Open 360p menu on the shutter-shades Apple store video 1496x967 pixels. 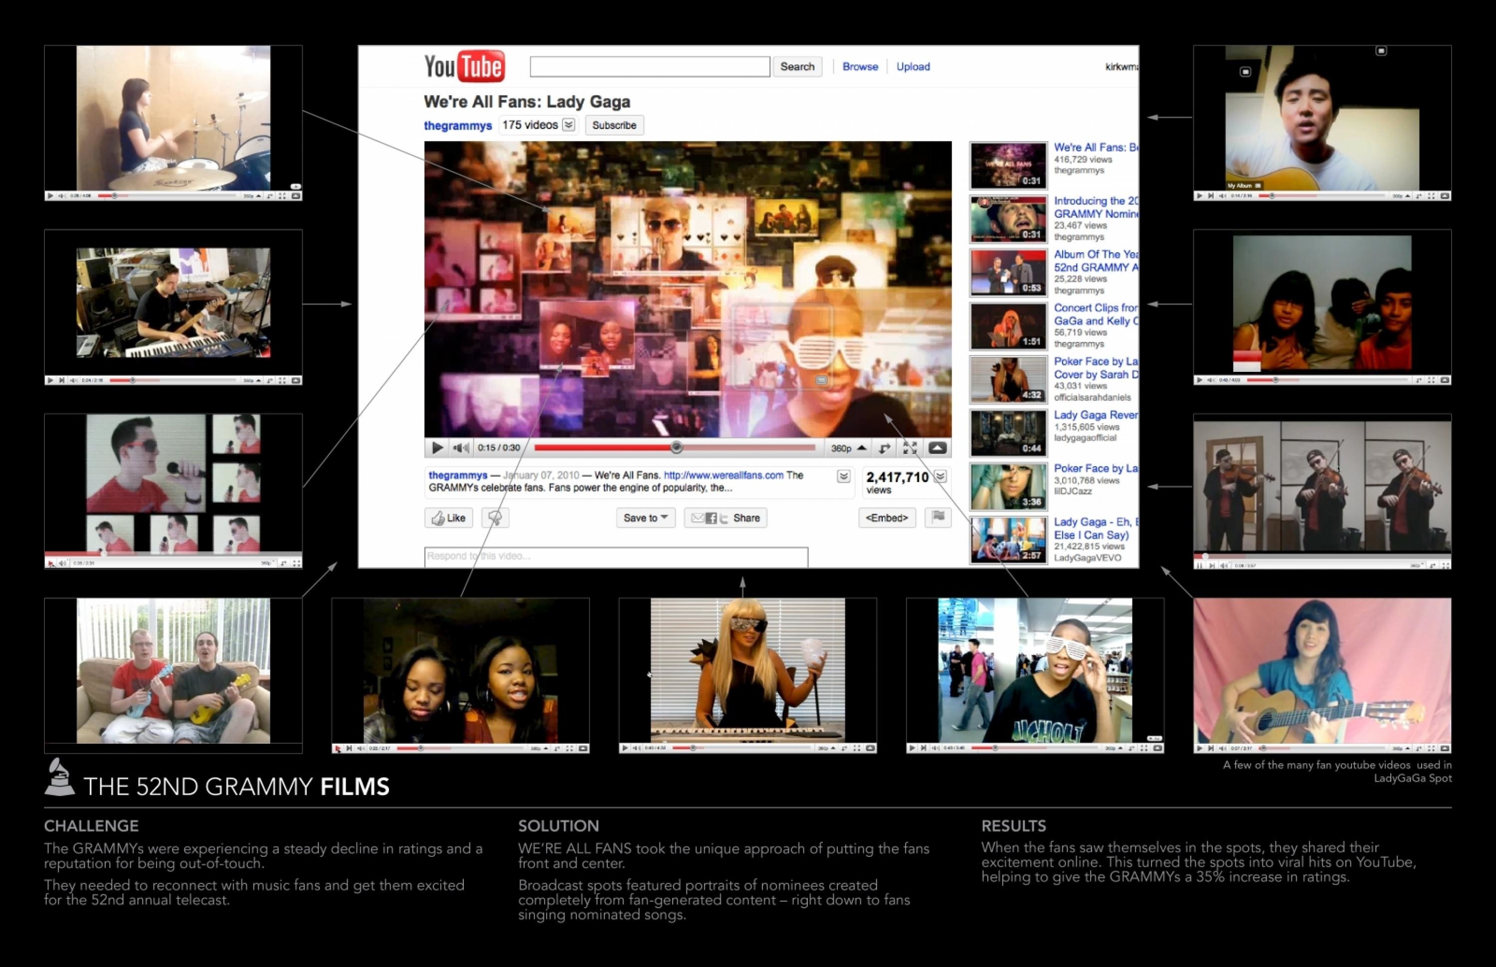pos(1115,748)
